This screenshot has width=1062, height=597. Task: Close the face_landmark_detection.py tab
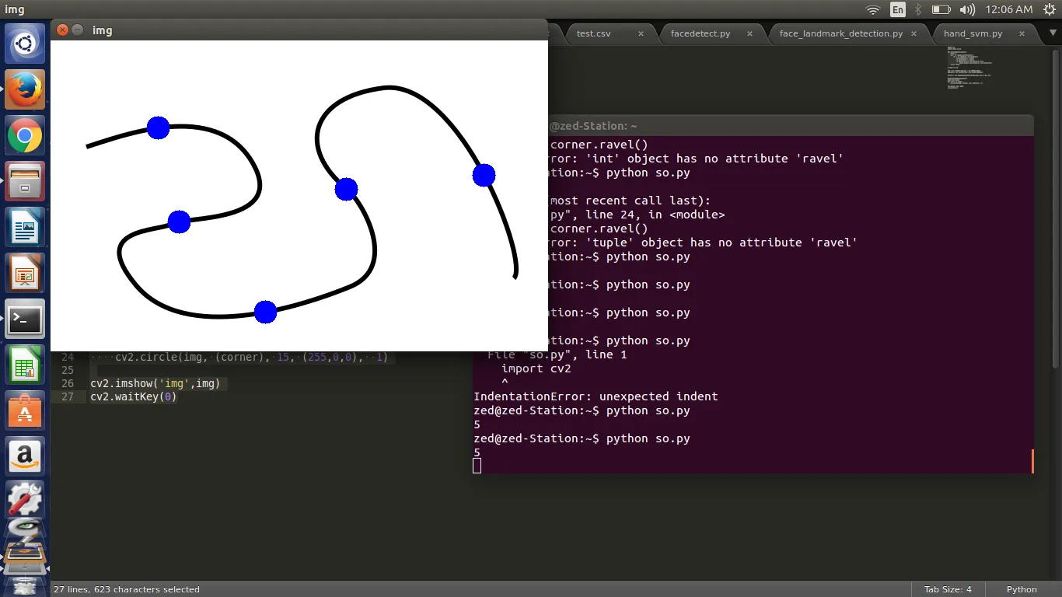coord(915,33)
